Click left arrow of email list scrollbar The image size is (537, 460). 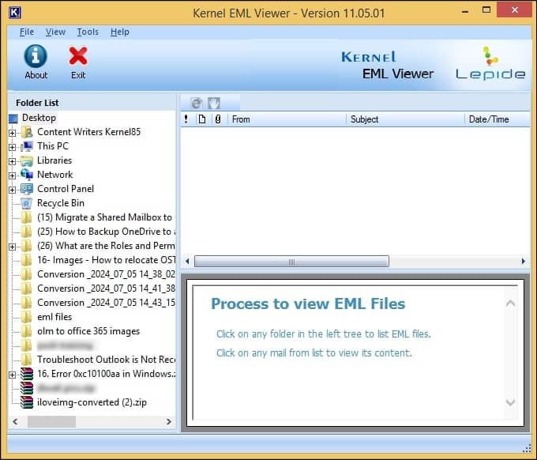187,262
